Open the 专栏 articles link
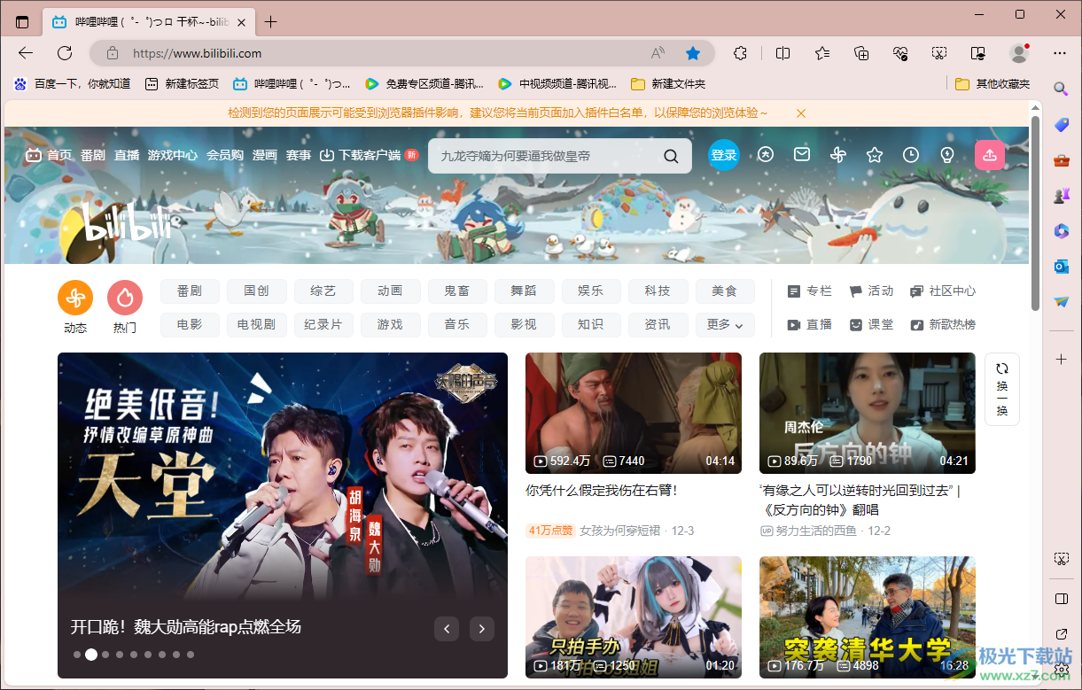This screenshot has width=1082, height=690. coord(810,291)
